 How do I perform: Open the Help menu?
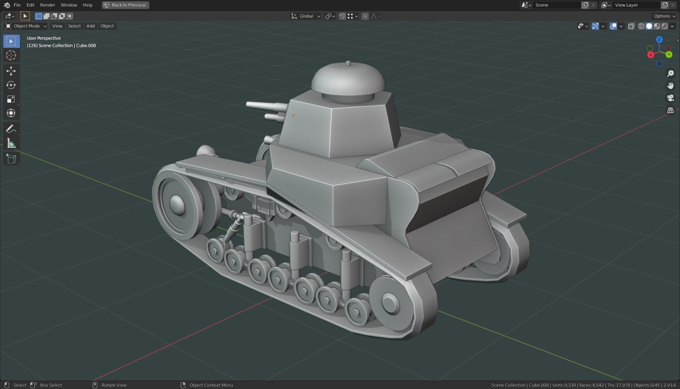(x=88, y=5)
